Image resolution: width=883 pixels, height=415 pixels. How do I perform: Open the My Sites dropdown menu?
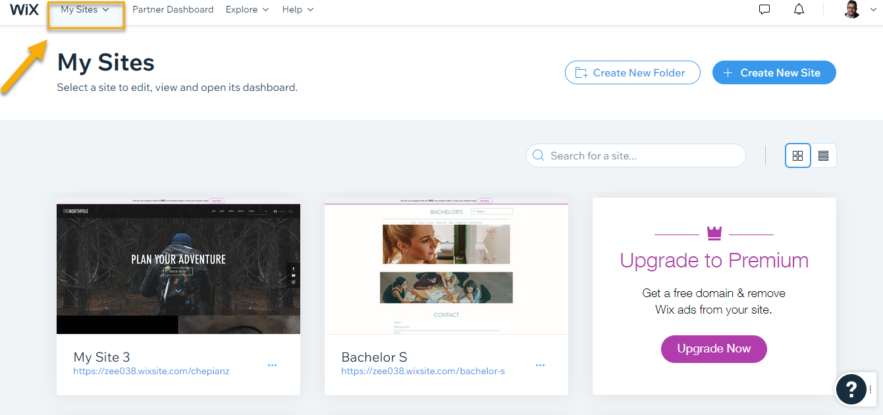click(85, 10)
